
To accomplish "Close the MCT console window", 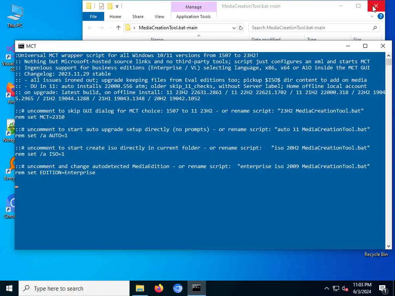I will pyautogui.click(x=383, y=46).
